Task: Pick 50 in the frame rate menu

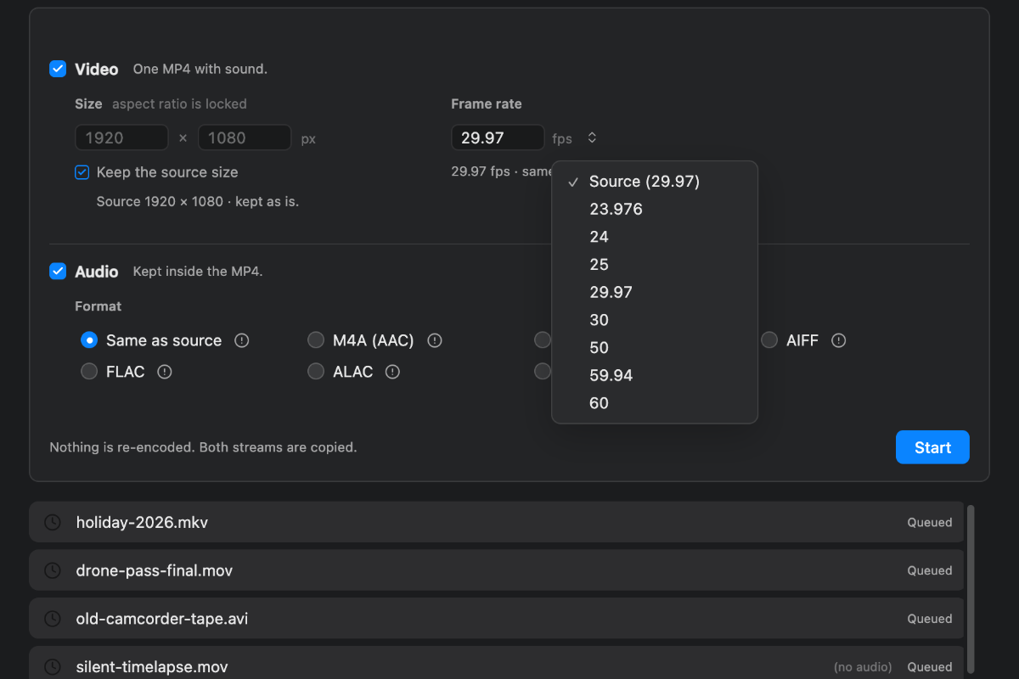Action: [x=655, y=348]
